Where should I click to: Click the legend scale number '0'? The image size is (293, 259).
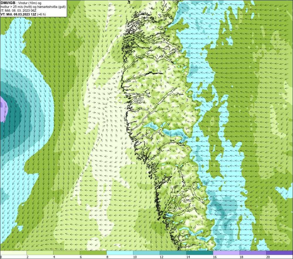tap(1, 257)
